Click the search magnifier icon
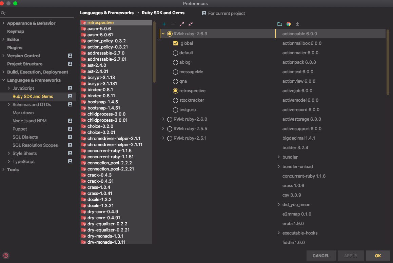This screenshot has height=263, width=393. pyautogui.click(x=3, y=13)
